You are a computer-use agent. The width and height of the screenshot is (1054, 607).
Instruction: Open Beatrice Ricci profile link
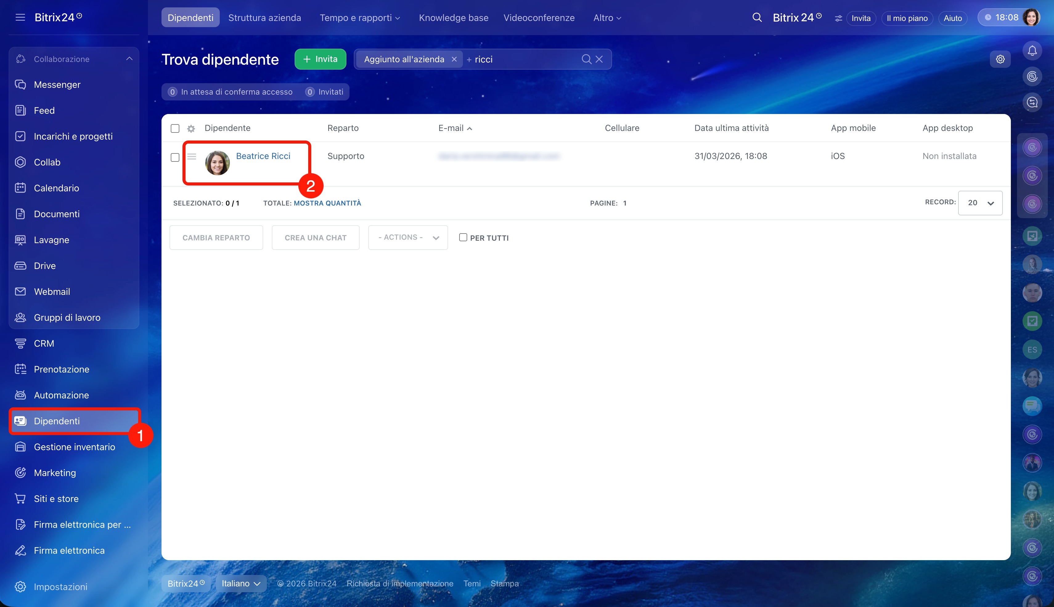(x=263, y=156)
